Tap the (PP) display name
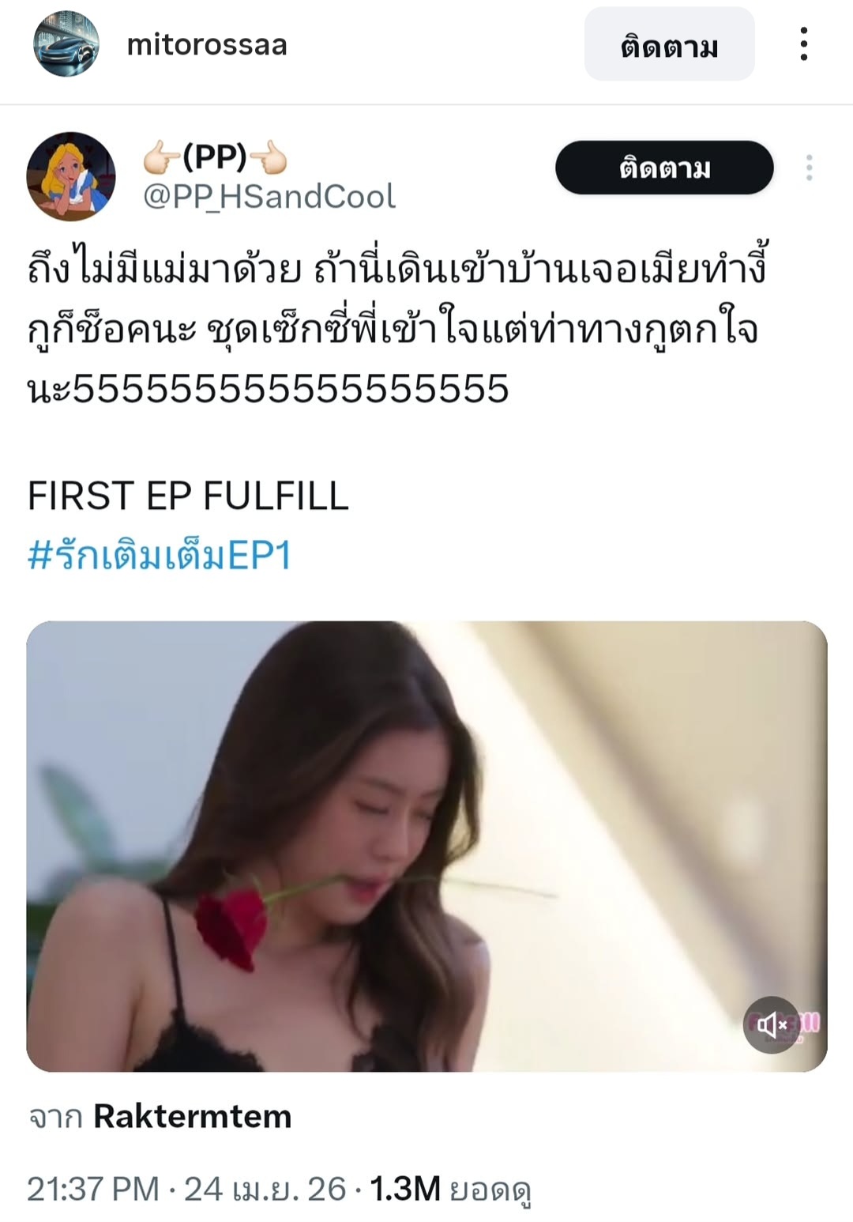This screenshot has width=853, height=1222. 215,157
